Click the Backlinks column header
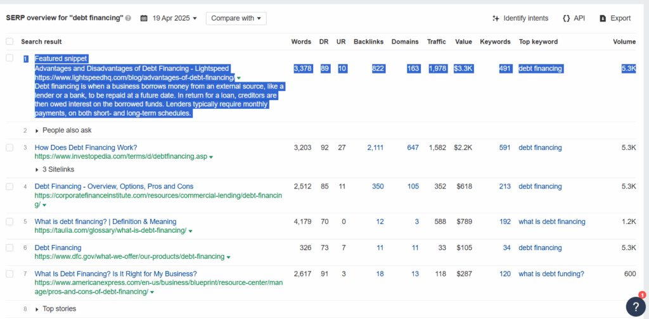This screenshot has width=649, height=319. (368, 42)
